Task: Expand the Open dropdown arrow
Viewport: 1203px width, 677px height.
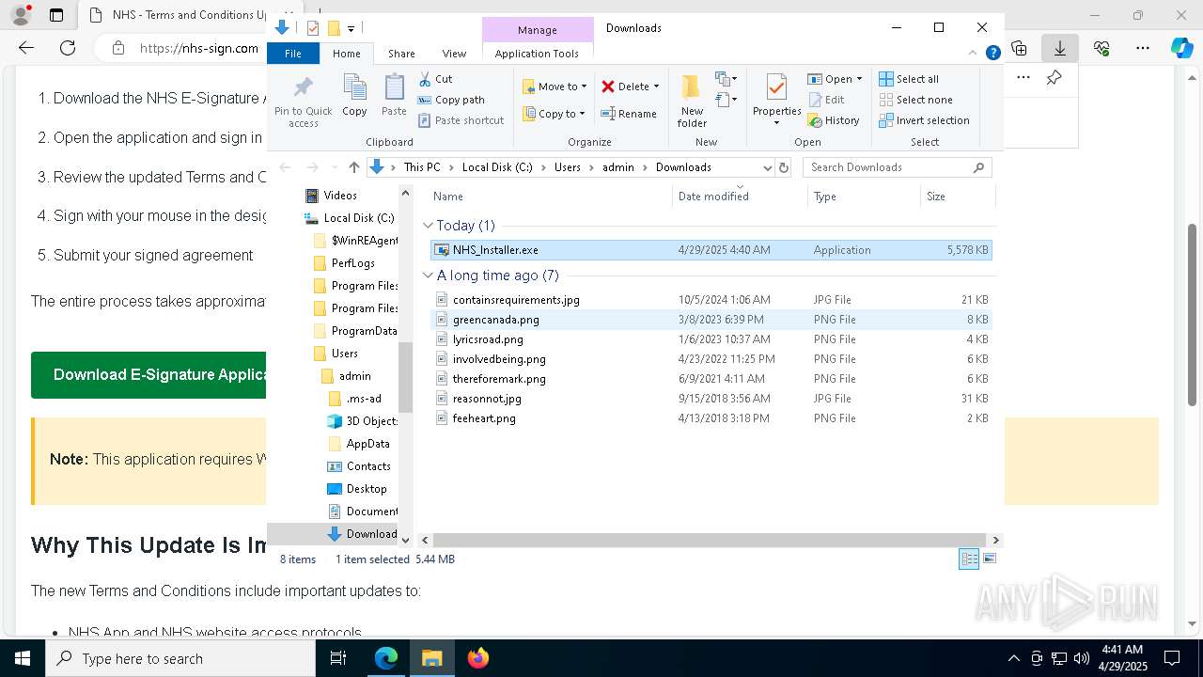Action: point(859,79)
